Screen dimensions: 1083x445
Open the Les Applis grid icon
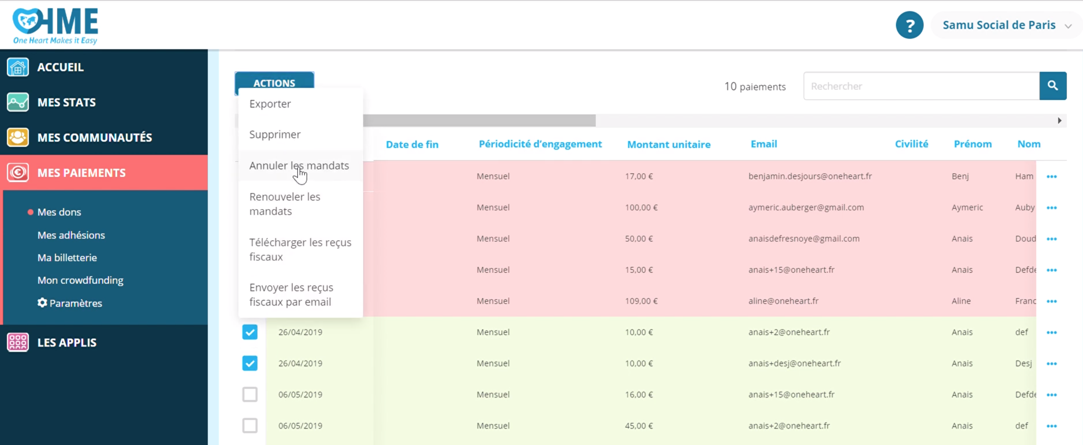click(18, 342)
